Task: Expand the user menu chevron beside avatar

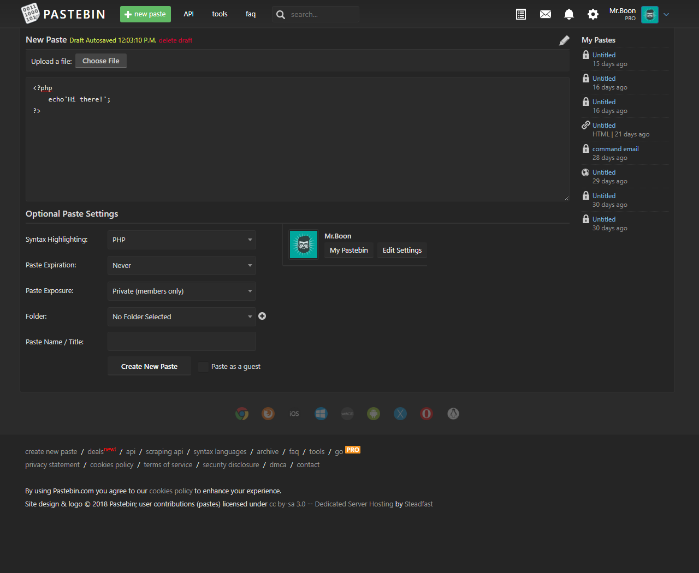Action: pos(666,15)
